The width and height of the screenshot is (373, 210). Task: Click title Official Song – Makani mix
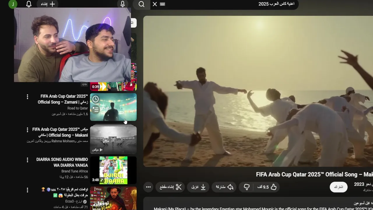[60, 132]
